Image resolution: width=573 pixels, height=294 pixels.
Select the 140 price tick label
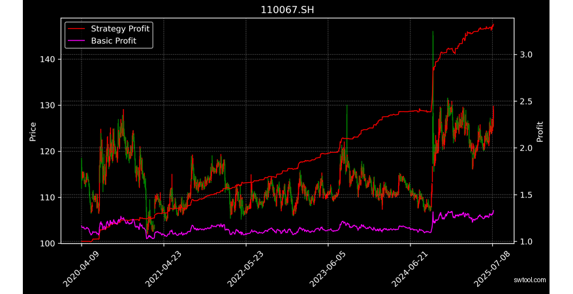point(48,59)
